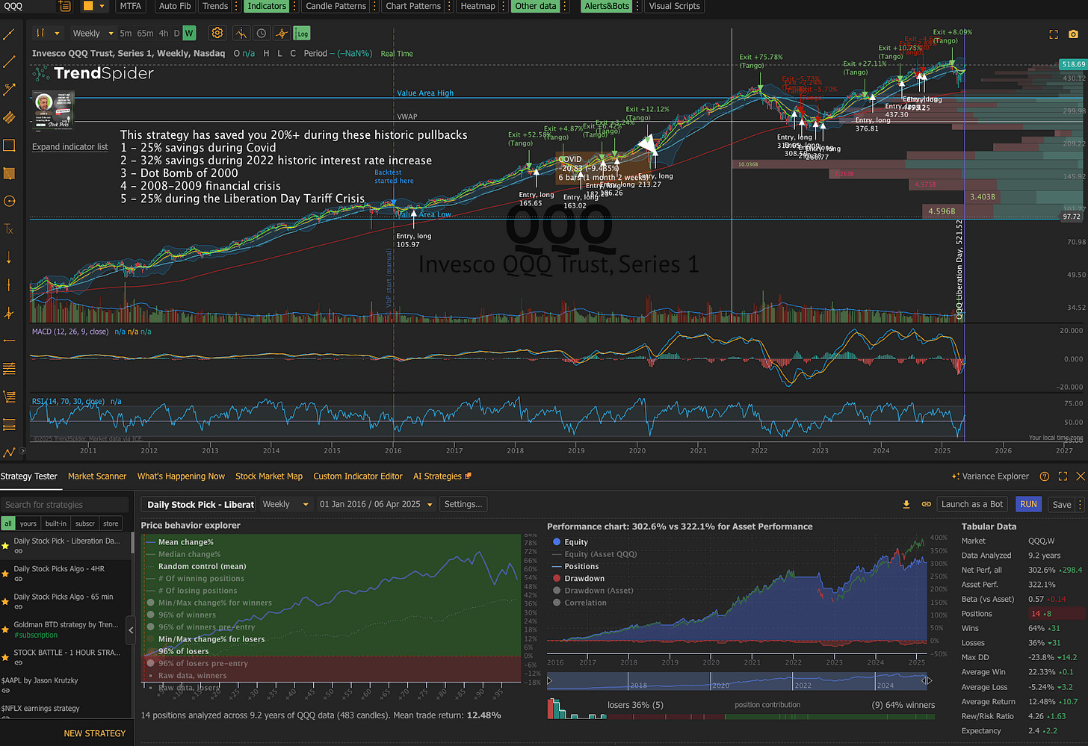The height and width of the screenshot is (746, 1088).
Task: Open the Weekly timeframe dropdown on the chart
Action: tap(93, 33)
